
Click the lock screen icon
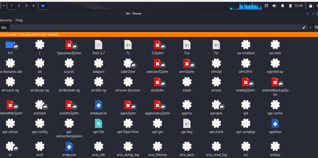pos(311,6)
